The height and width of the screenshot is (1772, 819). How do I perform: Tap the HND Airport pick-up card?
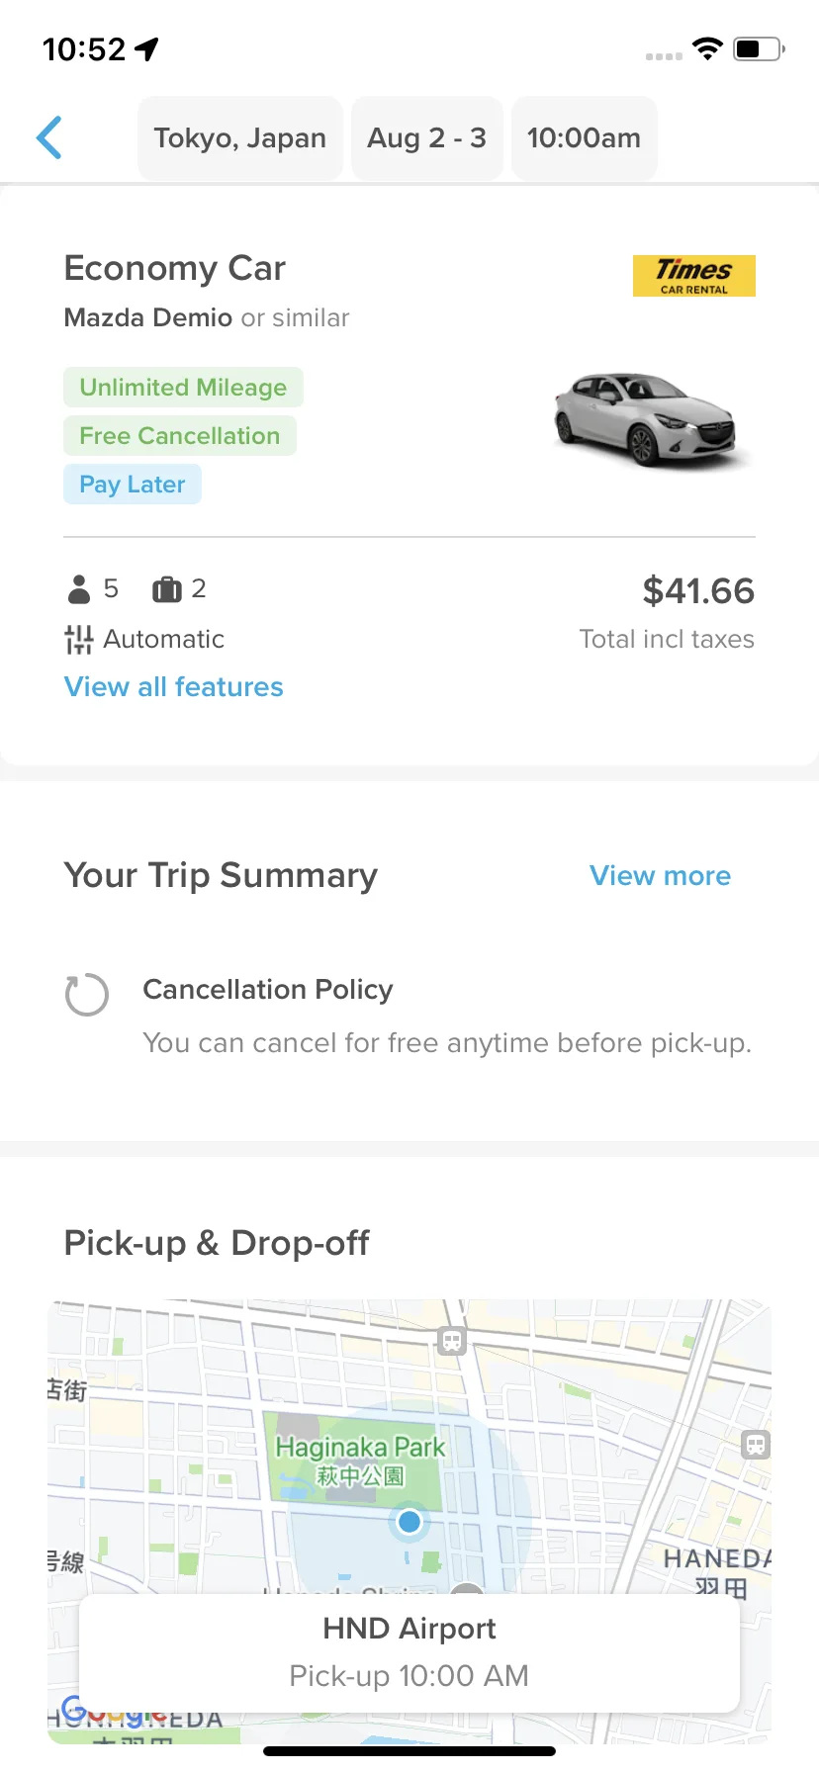coord(409,1653)
